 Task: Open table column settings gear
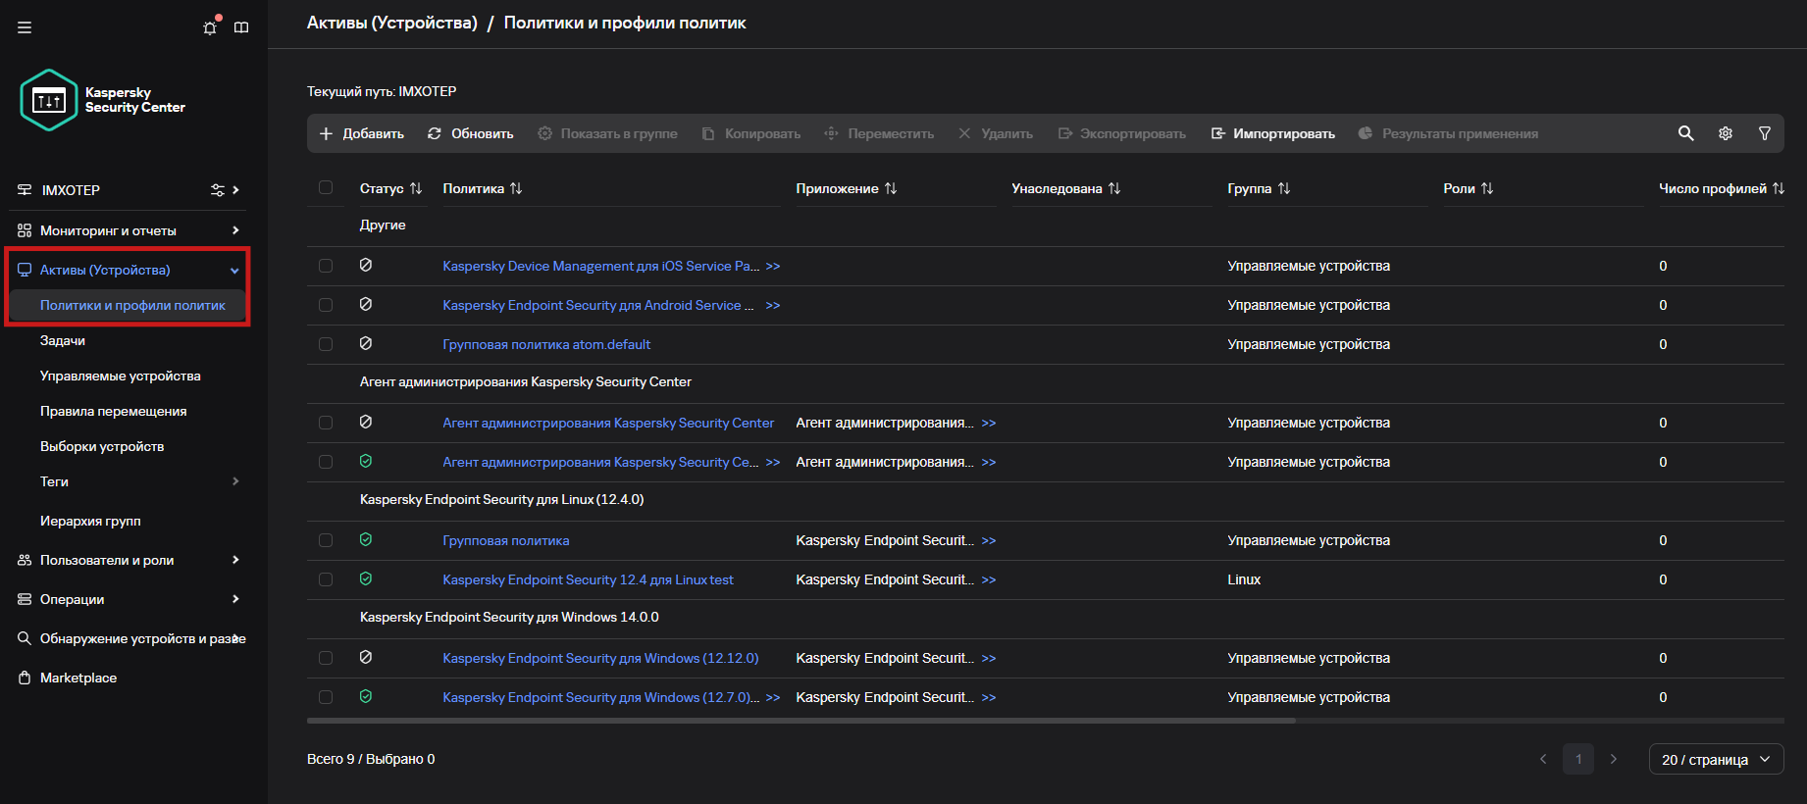tap(1726, 133)
